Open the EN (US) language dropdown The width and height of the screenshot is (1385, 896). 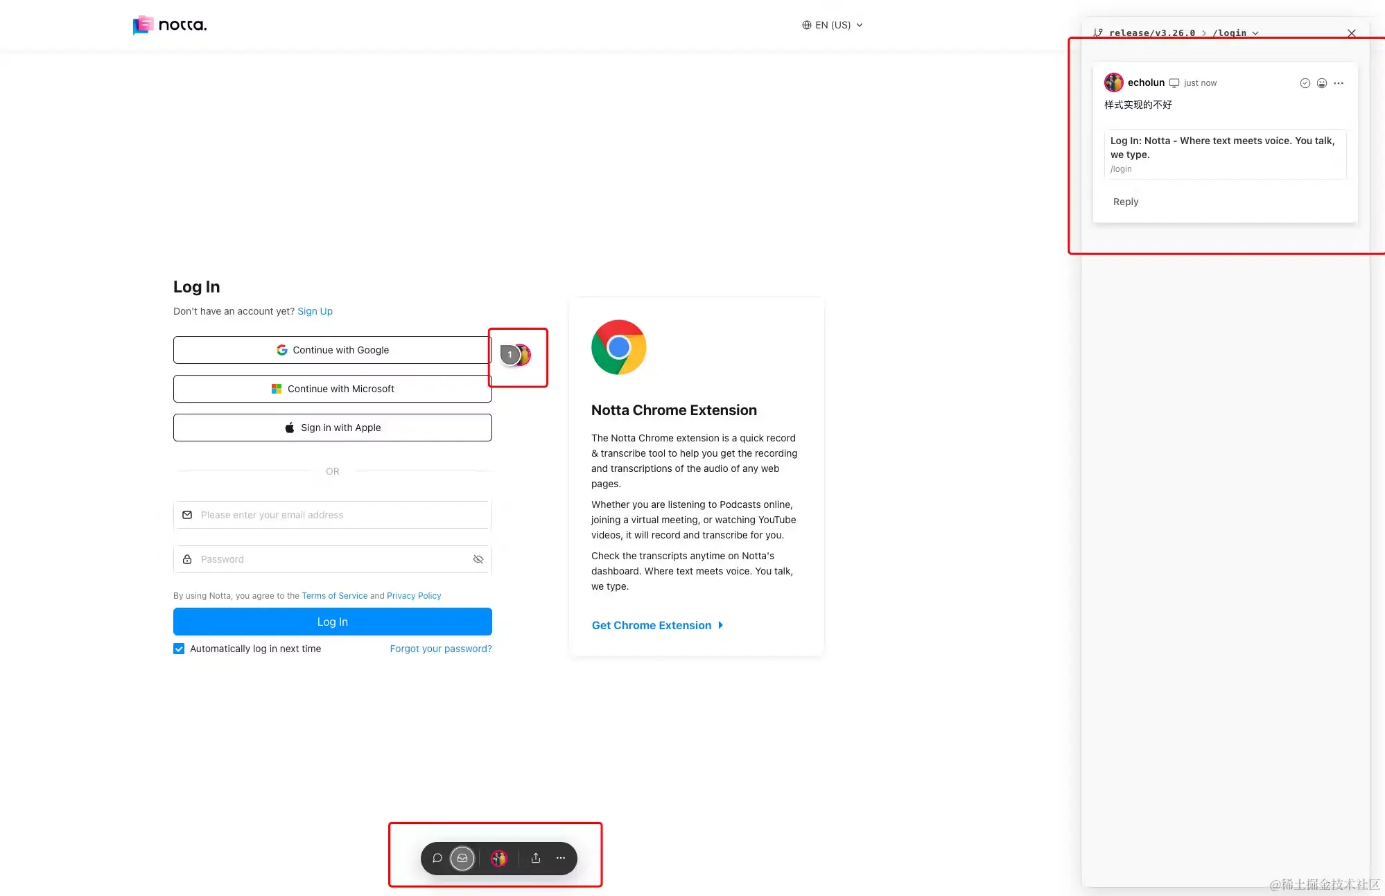pyautogui.click(x=833, y=25)
